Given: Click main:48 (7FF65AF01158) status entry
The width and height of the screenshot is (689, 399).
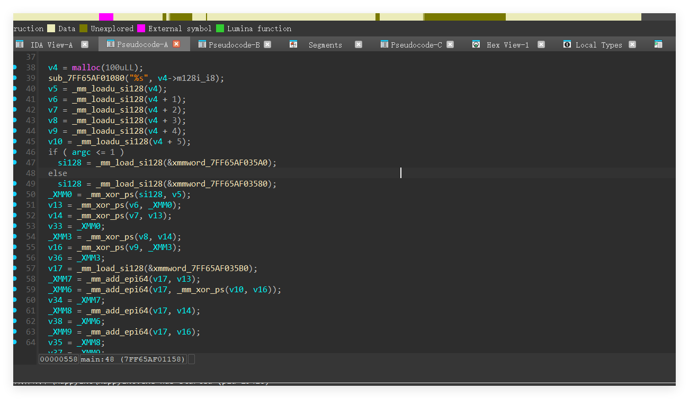Looking at the screenshot, I should (133, 359).
